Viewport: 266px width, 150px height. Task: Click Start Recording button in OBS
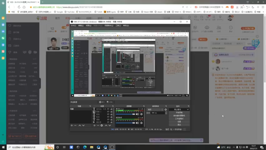pyautogui.click(x=179, y=113)
